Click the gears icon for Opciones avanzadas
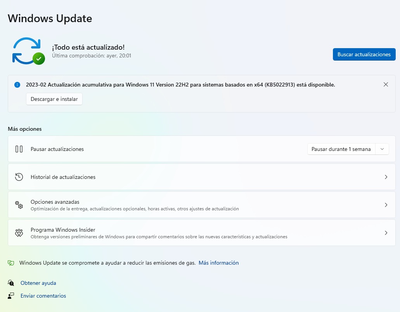 19,205
